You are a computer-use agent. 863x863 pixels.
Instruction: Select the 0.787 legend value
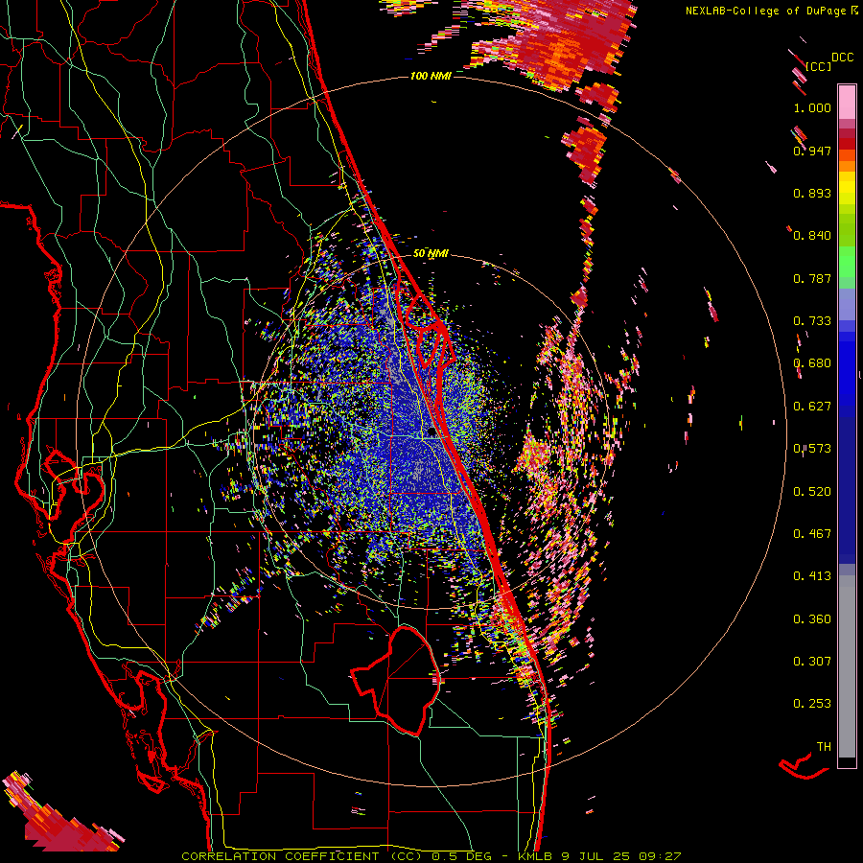(812, 278)
